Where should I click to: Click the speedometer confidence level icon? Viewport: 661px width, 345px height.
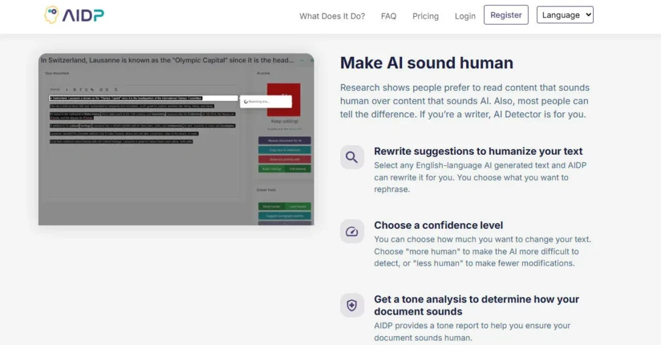point(352,232)
